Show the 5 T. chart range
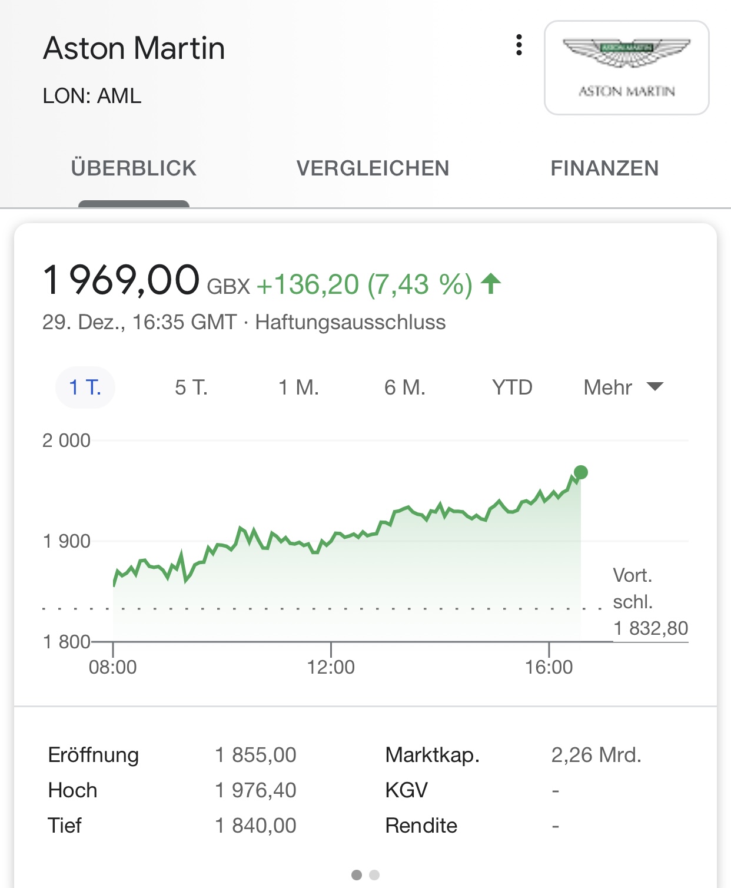This screenshot has height=888, width=731. (x=191, y=387)
